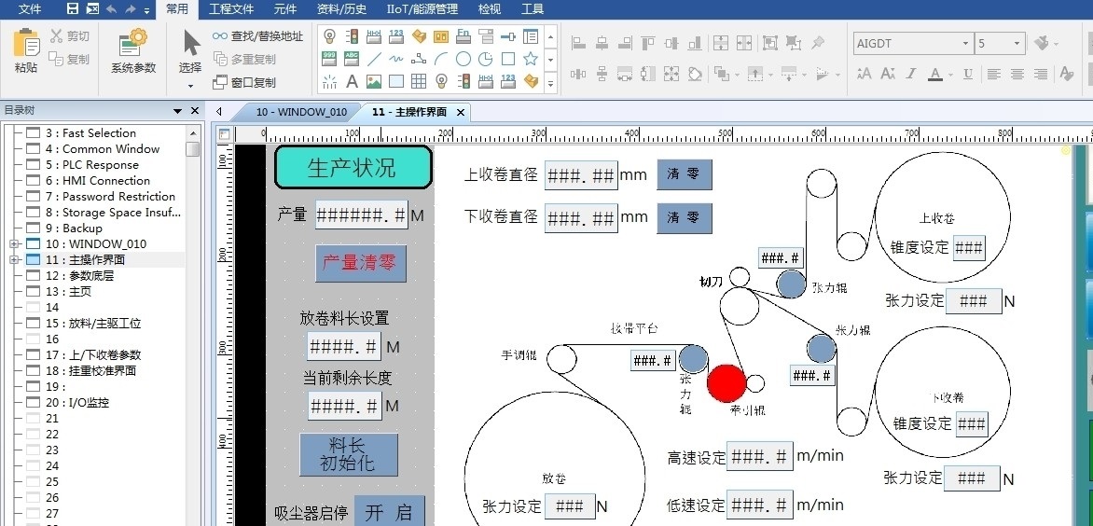Open the 选择 select tool dropdown arrow
Screen dimensions: 1093x526
pos(190,87)
